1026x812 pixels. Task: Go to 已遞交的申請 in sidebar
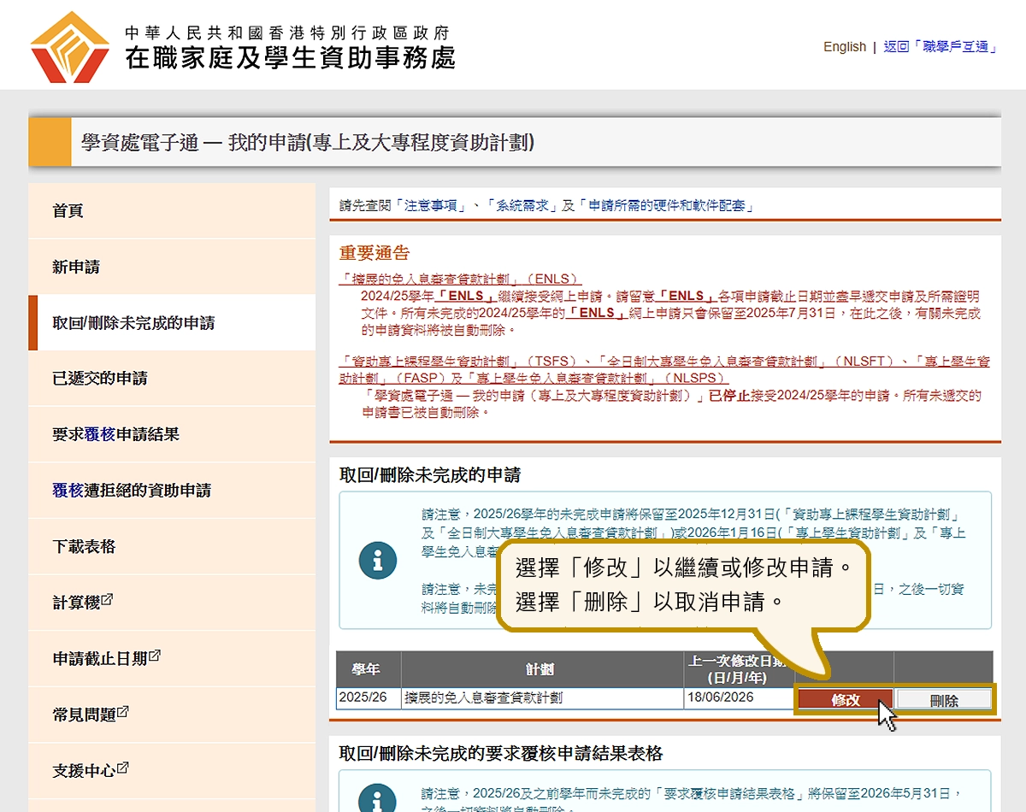100,379
